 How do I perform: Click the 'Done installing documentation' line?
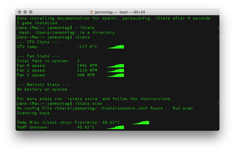(x=114, y=18)
